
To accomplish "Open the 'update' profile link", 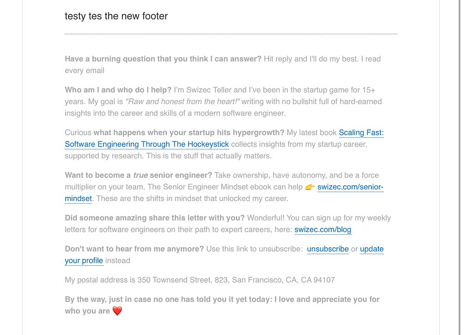I will (x=372, y=249).
